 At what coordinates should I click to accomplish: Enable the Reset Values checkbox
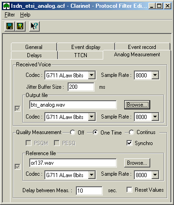point(129,190)
